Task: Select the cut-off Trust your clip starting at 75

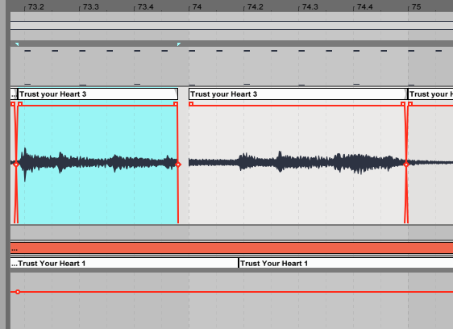Action: click(x=430, y=94)
